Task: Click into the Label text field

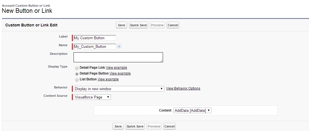Action: click(x=95, y=38)
